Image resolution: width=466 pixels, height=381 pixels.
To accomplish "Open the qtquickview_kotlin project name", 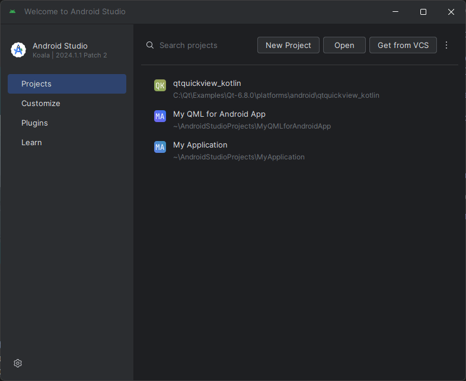I will [x=207, y=84].
